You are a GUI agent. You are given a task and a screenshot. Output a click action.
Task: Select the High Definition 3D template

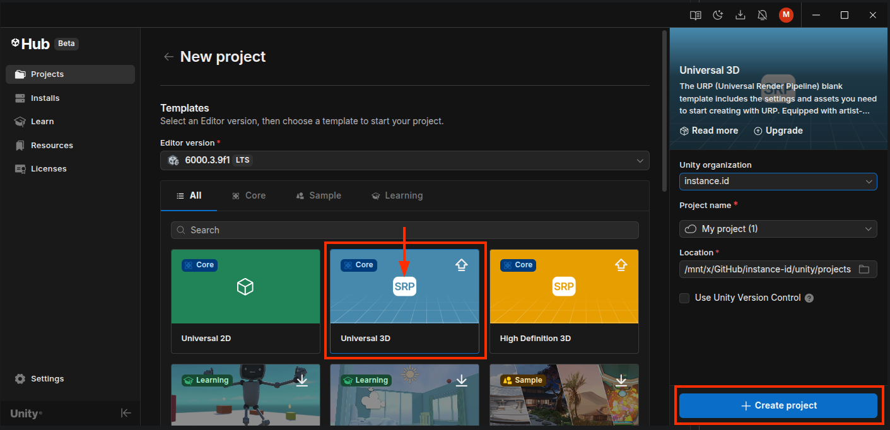[564, 301]
